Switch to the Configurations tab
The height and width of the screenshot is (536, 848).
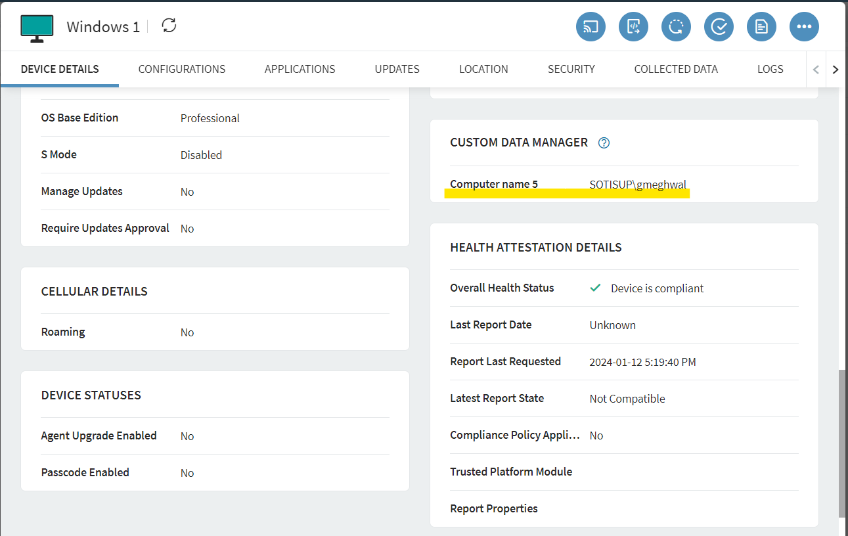[x=182, y=69]
